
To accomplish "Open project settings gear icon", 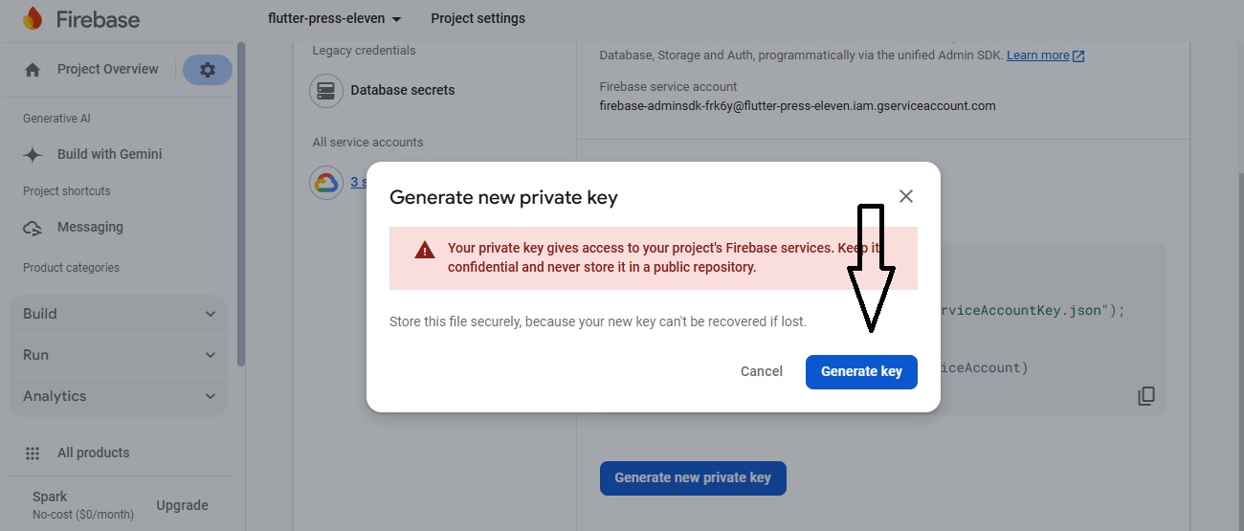I will click(208, 69).
